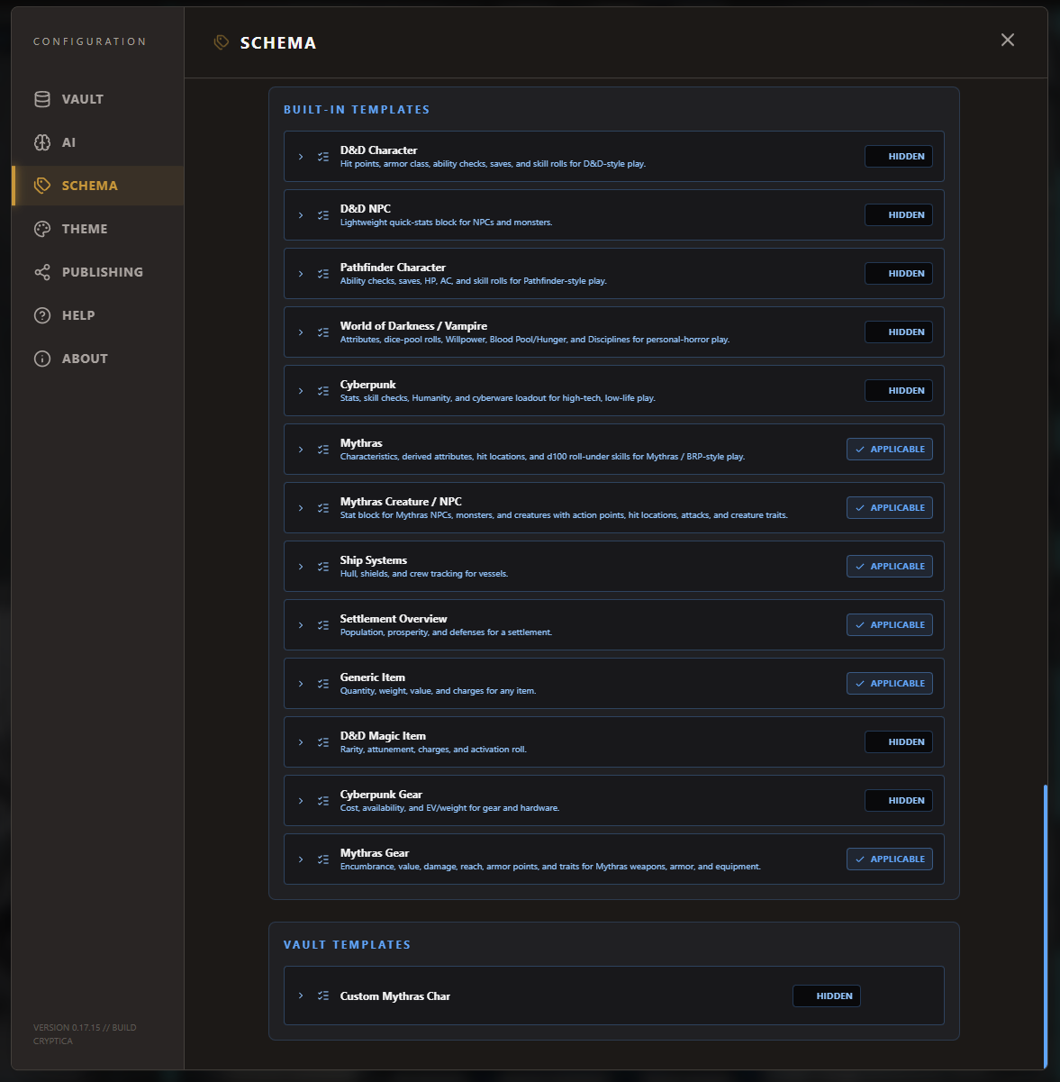The width and height of the screenshot is (1060, 1082).
Task: Click checklist icon for World of Darkness / Vampire
Action: tap(323, 332)
